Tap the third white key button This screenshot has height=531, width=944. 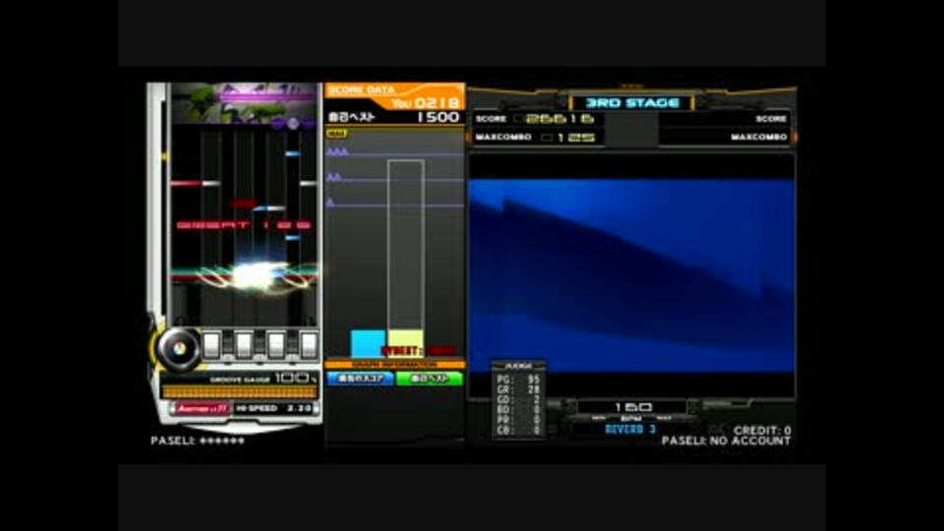(276, 345)
